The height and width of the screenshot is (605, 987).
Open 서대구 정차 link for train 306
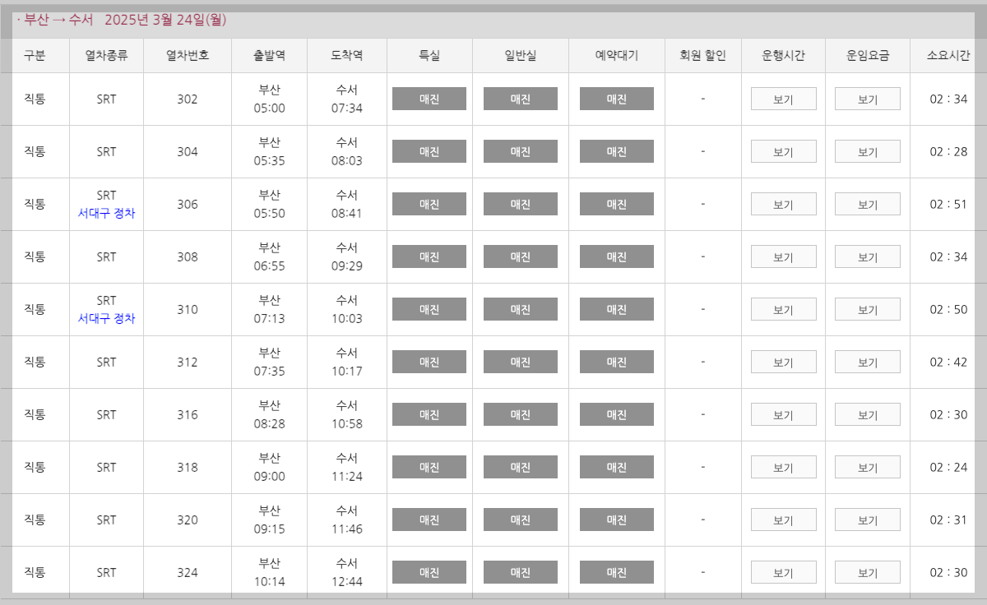pos(106,212)
